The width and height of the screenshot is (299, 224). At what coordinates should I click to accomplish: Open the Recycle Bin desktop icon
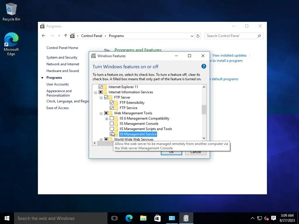(11, 12)
